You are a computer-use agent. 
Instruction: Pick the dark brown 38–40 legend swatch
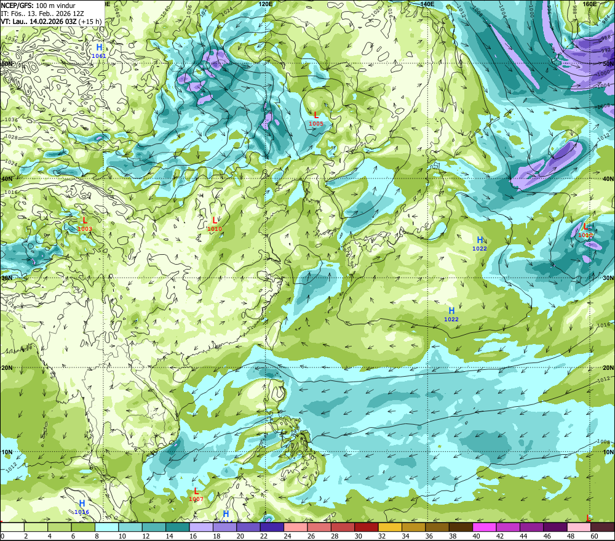point(461,527)
